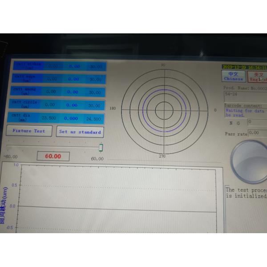
Task: Click the cmtt circle blue measured value
Action: pyautogui.click(x=72, y=105)
